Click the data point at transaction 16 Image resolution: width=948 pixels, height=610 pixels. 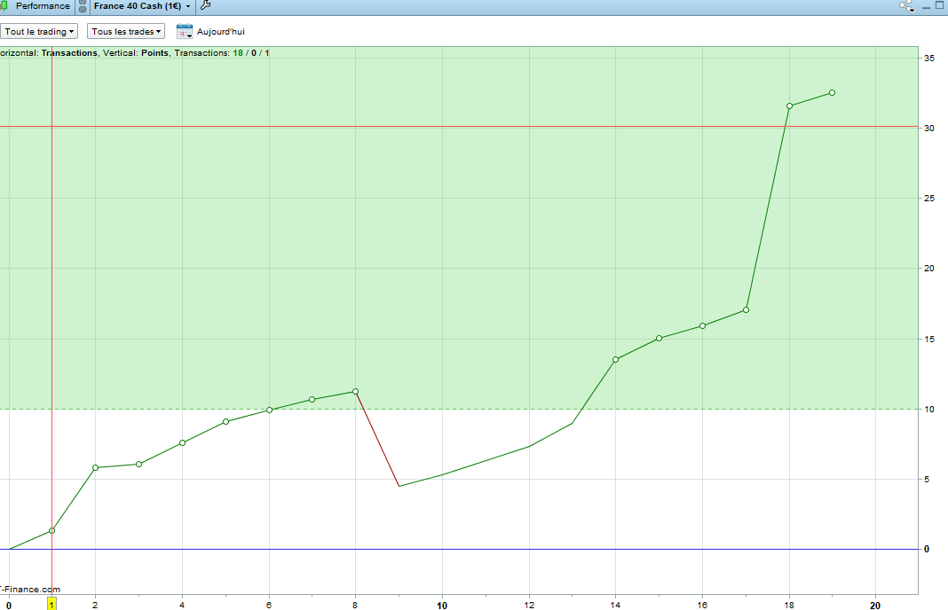pos(702,326)
